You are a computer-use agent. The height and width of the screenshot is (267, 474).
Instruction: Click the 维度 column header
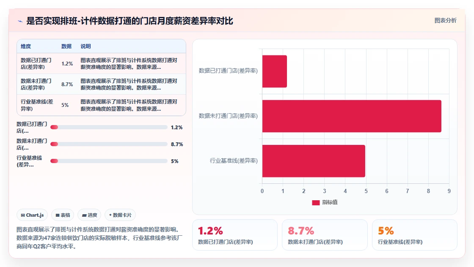click(x=26, y=46)
